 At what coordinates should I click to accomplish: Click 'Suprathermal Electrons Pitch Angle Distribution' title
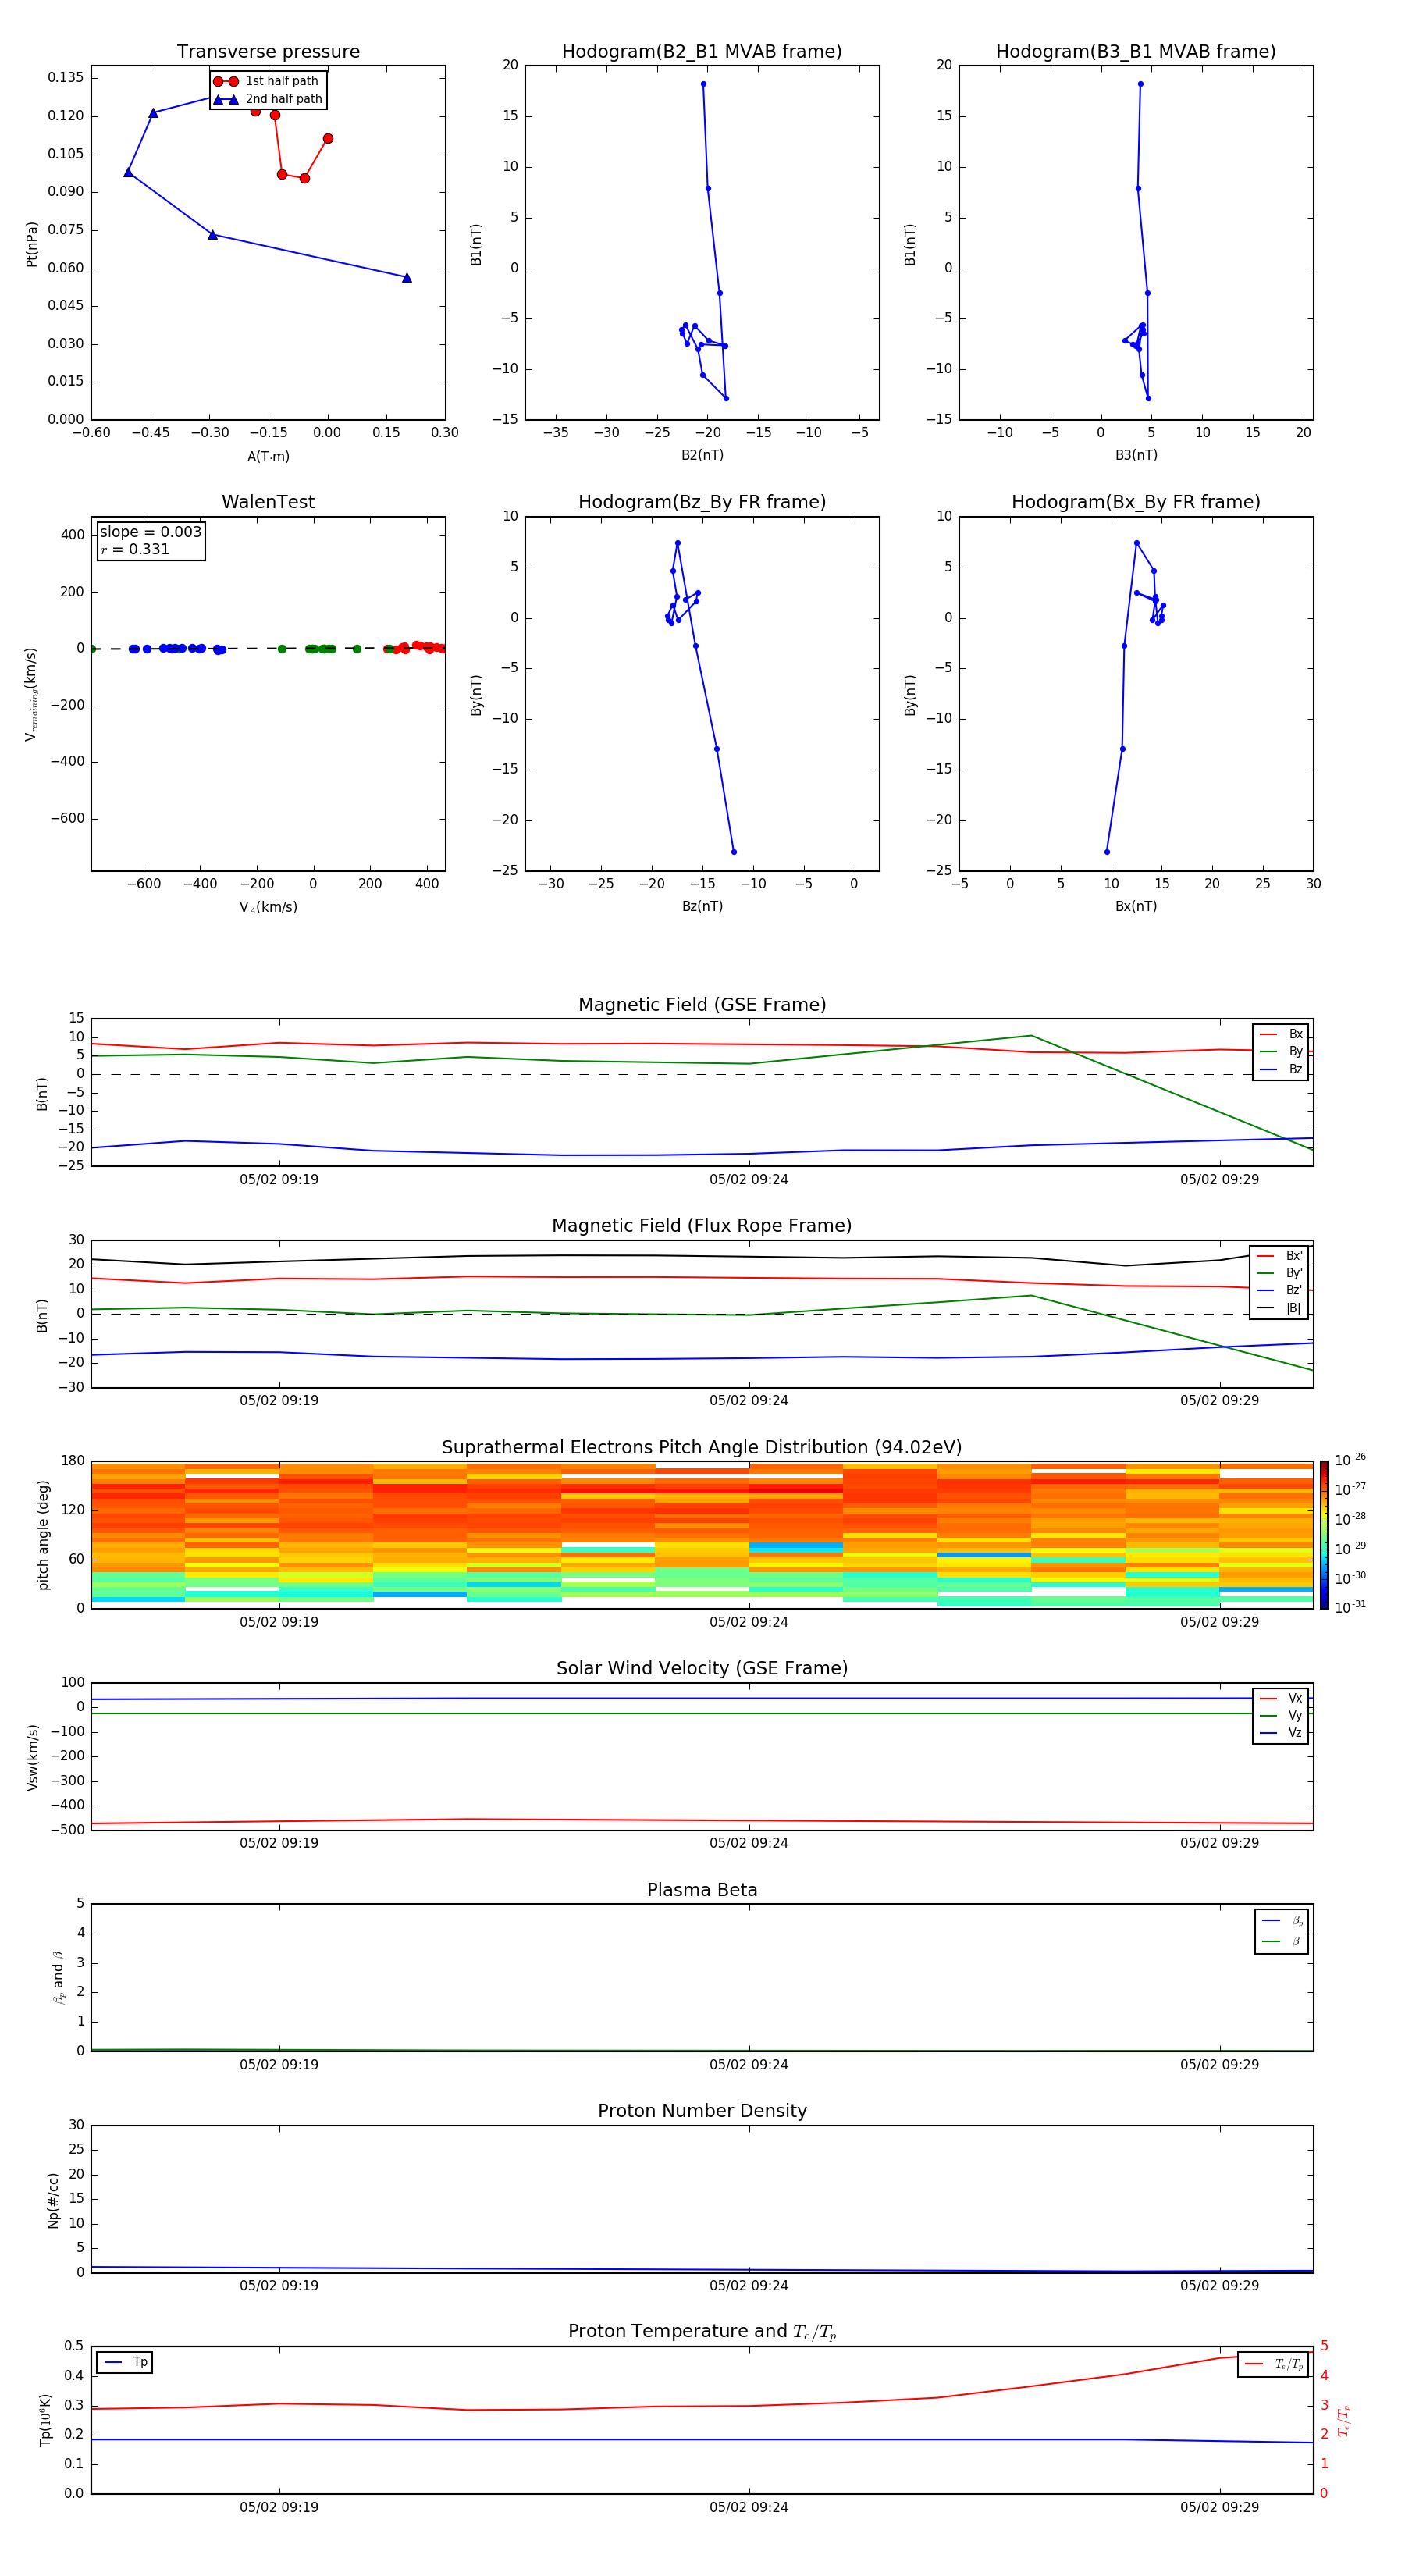tap(702, 1447)
